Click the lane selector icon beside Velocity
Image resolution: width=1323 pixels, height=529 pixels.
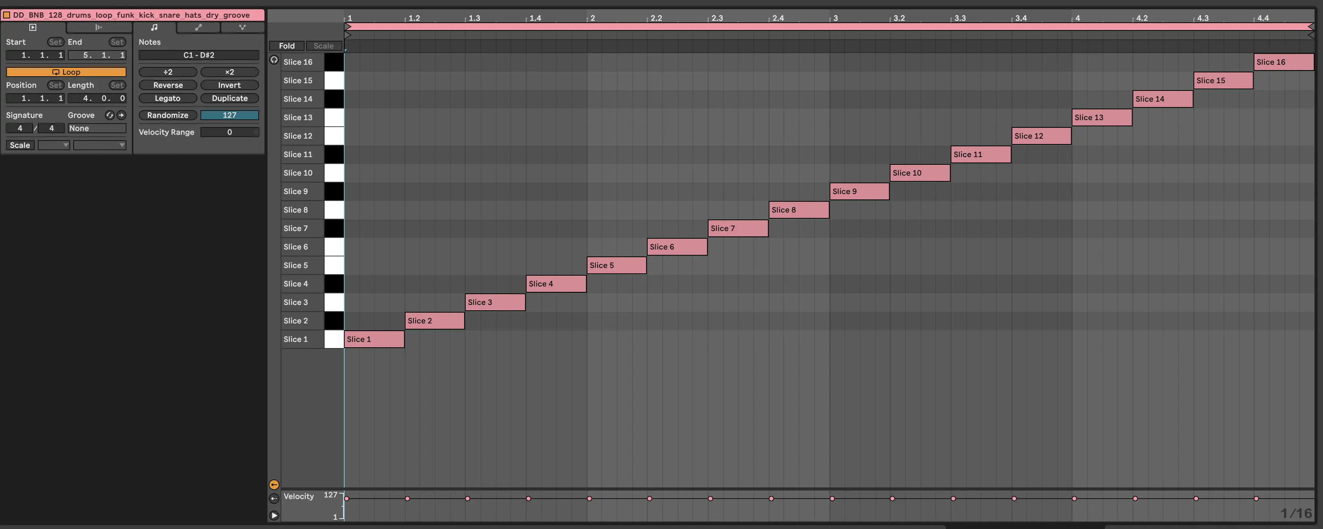[274, 498]
